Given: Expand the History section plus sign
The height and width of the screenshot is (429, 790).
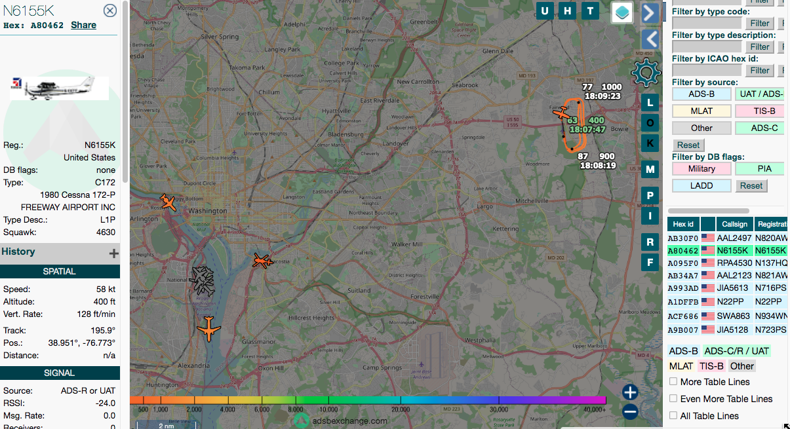Looking at the screenshot, I should [x=114, y=253].
